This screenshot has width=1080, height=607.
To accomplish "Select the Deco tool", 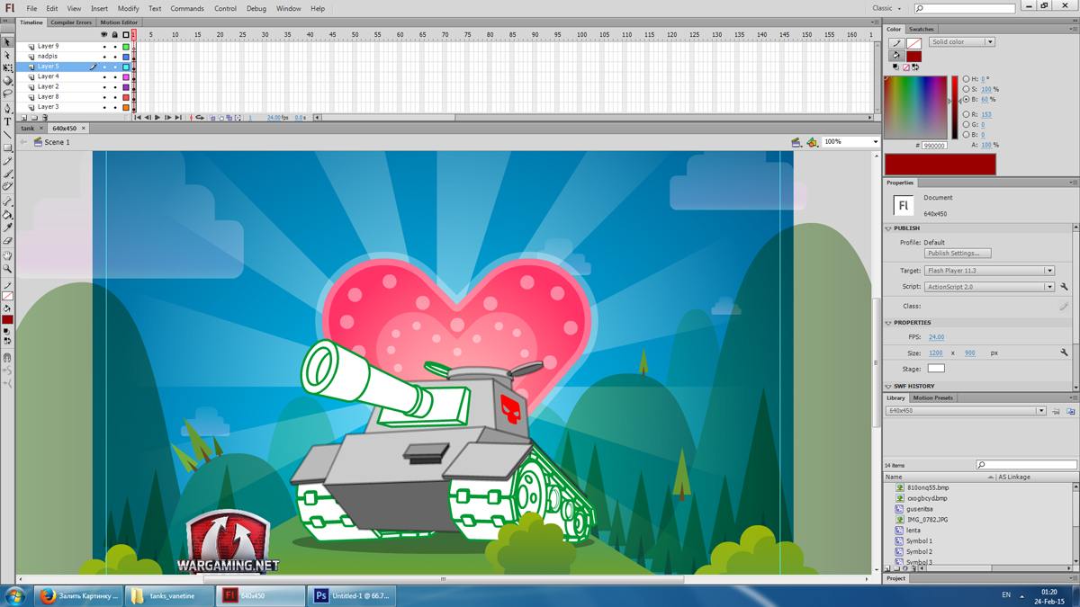I will pos(7,187).
